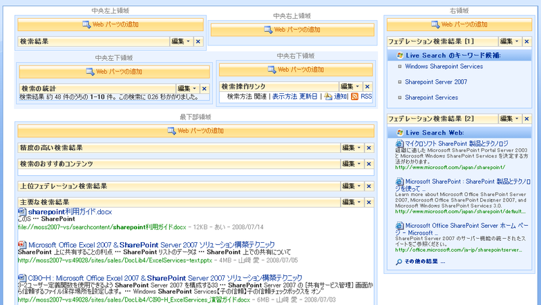Sort results by 更新日
Screen dimensions: 541x305
(x=308, y=97)
